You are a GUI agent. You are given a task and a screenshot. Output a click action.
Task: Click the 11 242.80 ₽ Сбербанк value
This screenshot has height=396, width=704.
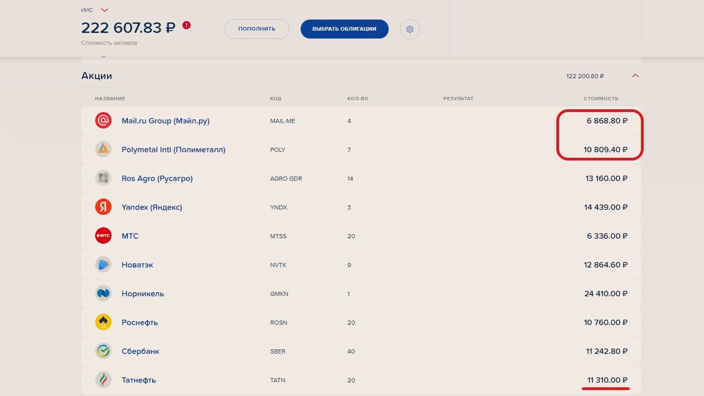click(x=607, y=351)
